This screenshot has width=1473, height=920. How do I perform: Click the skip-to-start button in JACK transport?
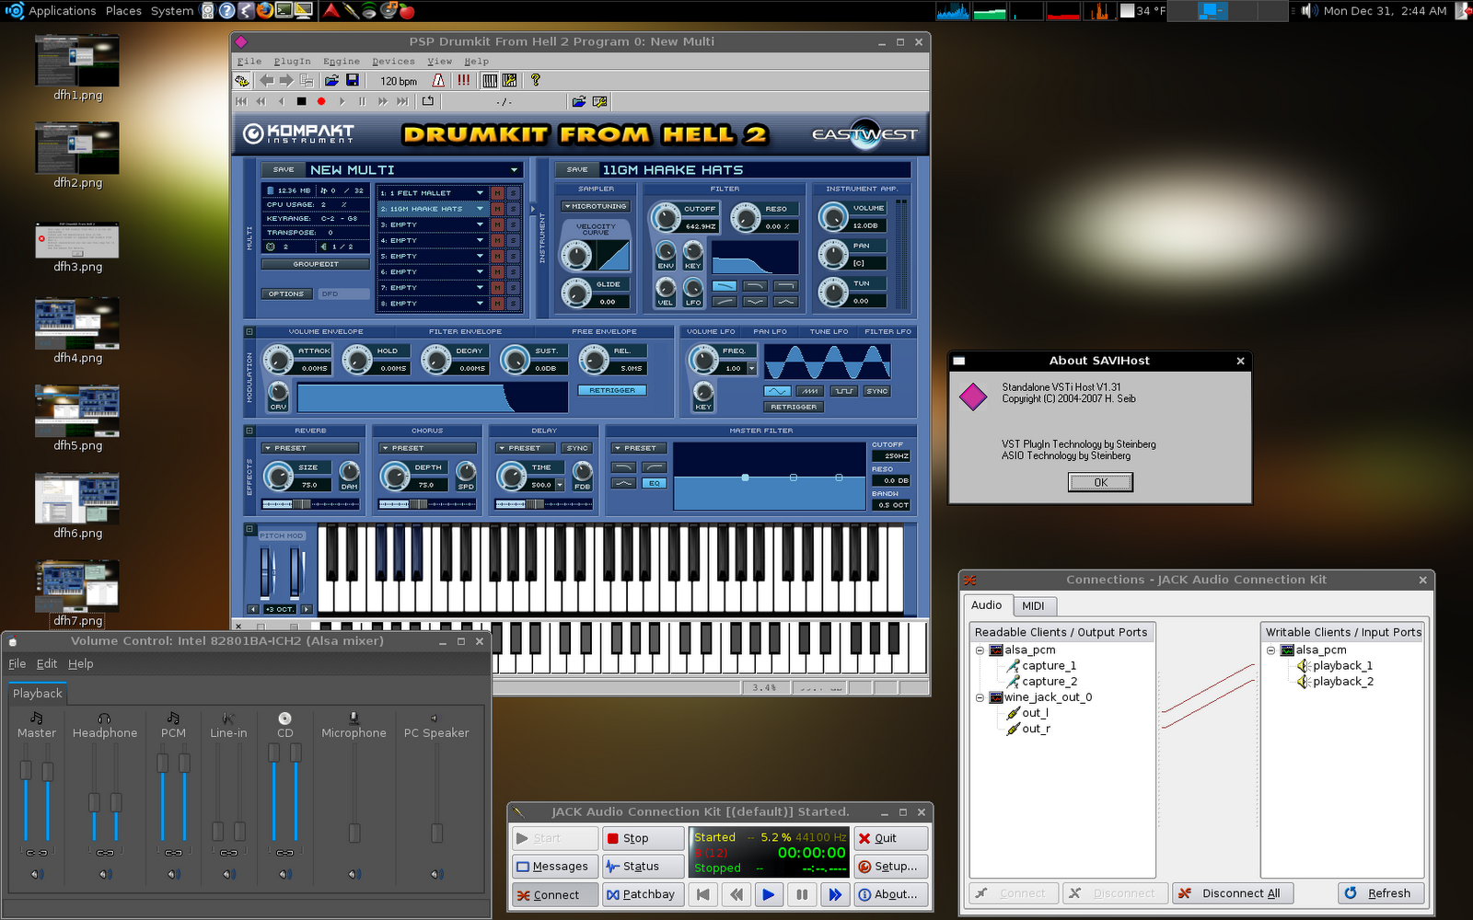click(703, 894)
